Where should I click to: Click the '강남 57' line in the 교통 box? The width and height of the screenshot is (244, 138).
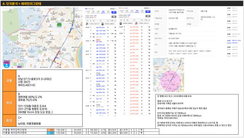coord(35,79)
